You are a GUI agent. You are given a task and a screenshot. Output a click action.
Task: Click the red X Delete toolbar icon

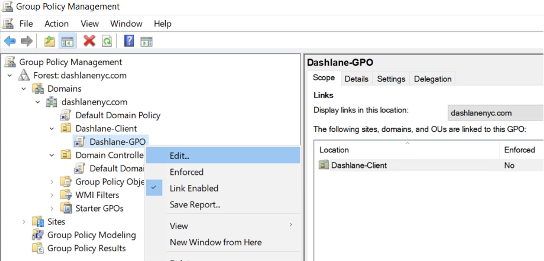tap(89, 41)
